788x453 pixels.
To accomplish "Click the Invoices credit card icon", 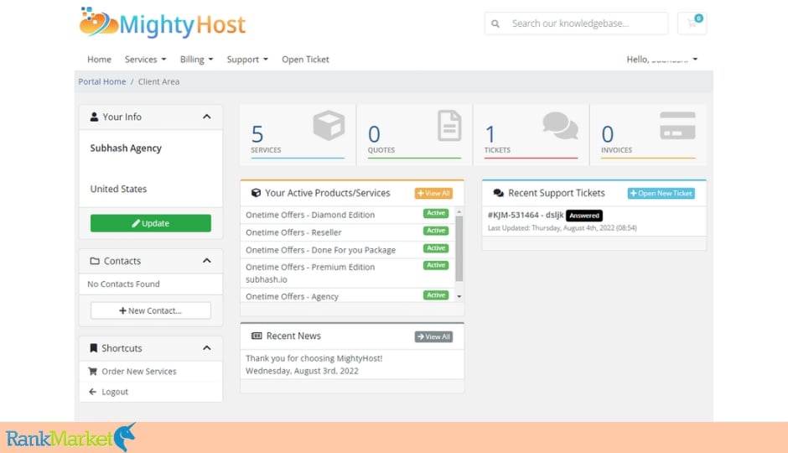I will pyautogui.click(x=677, y=126).
